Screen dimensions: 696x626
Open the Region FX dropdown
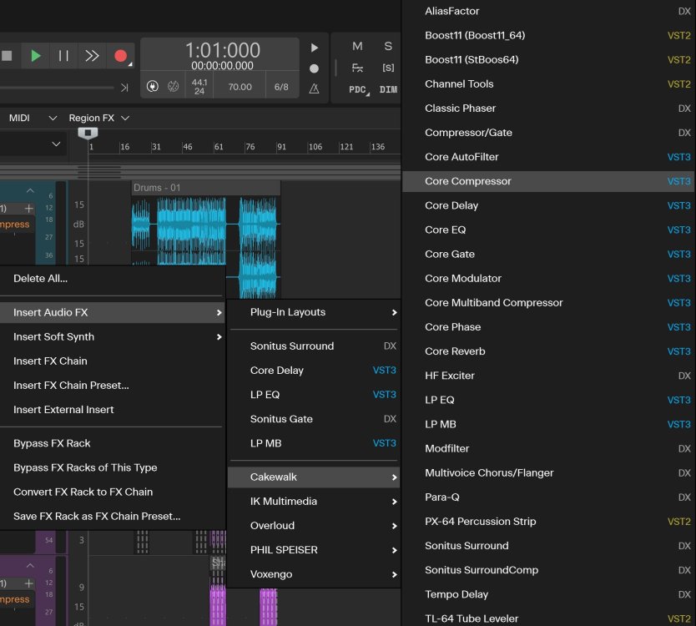[99, 118]
